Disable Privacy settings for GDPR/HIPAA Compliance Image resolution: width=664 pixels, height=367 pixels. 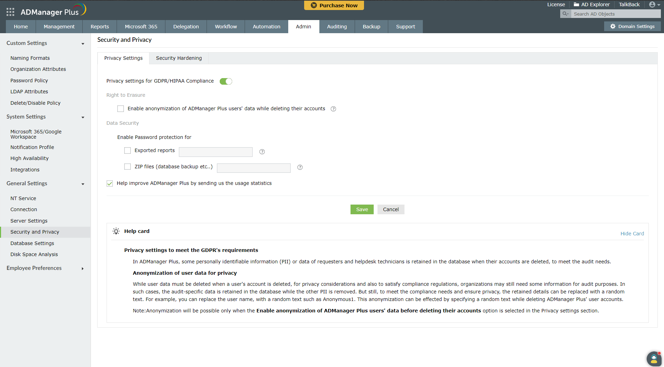coord(226,81)
